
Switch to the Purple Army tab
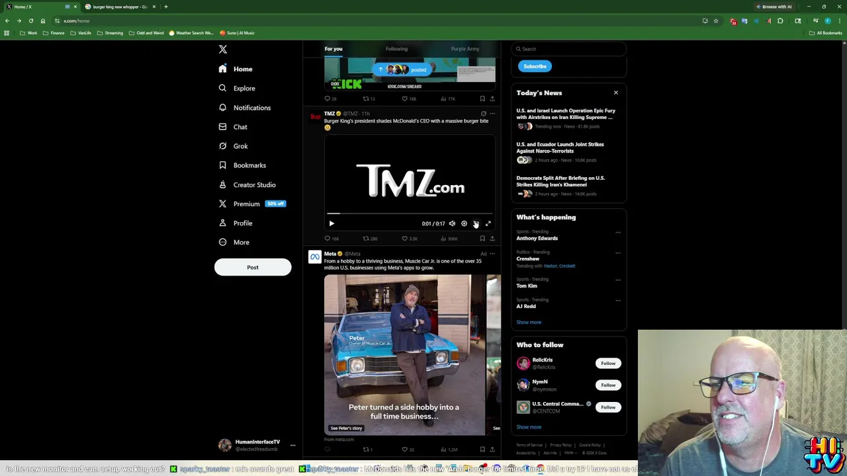coord(465,49)
